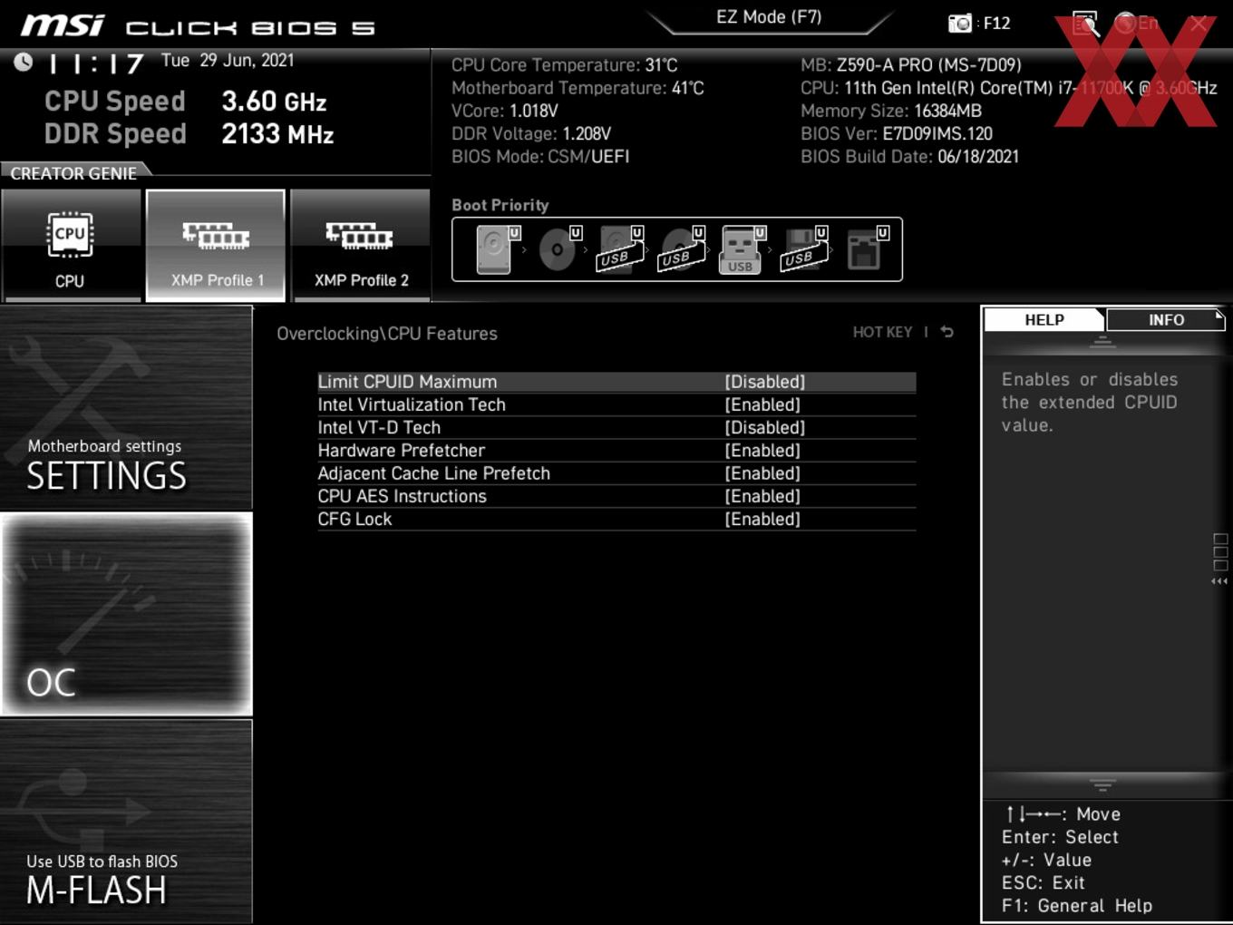Change the Intel Virtualization Tech [Enabled] value
The image size is (1233, 925).
coord(762,404)
